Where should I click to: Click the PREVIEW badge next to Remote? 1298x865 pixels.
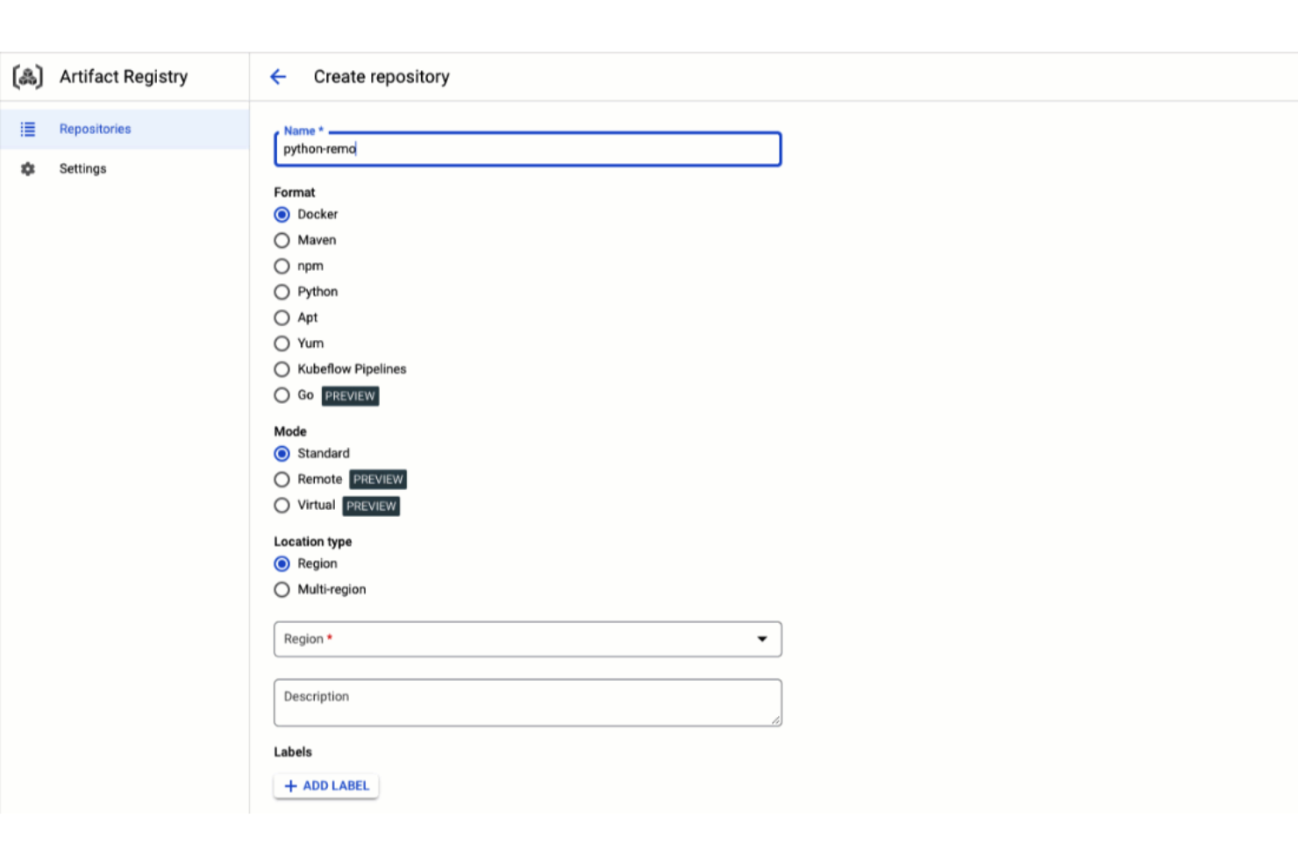(x=378, y=479)
